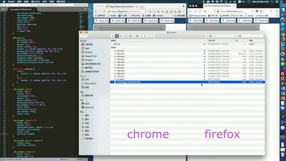The width and height of the screenshot is (286, 161).
Task: Select the blue 藍色 tag
Action: pyautogui.click(x=85, y=119)
